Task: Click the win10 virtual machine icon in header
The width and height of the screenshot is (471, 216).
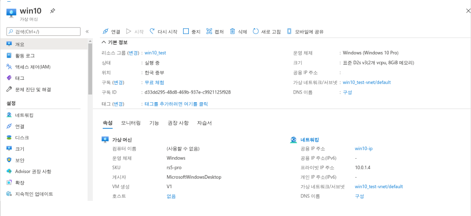Action: click(12, 13)
